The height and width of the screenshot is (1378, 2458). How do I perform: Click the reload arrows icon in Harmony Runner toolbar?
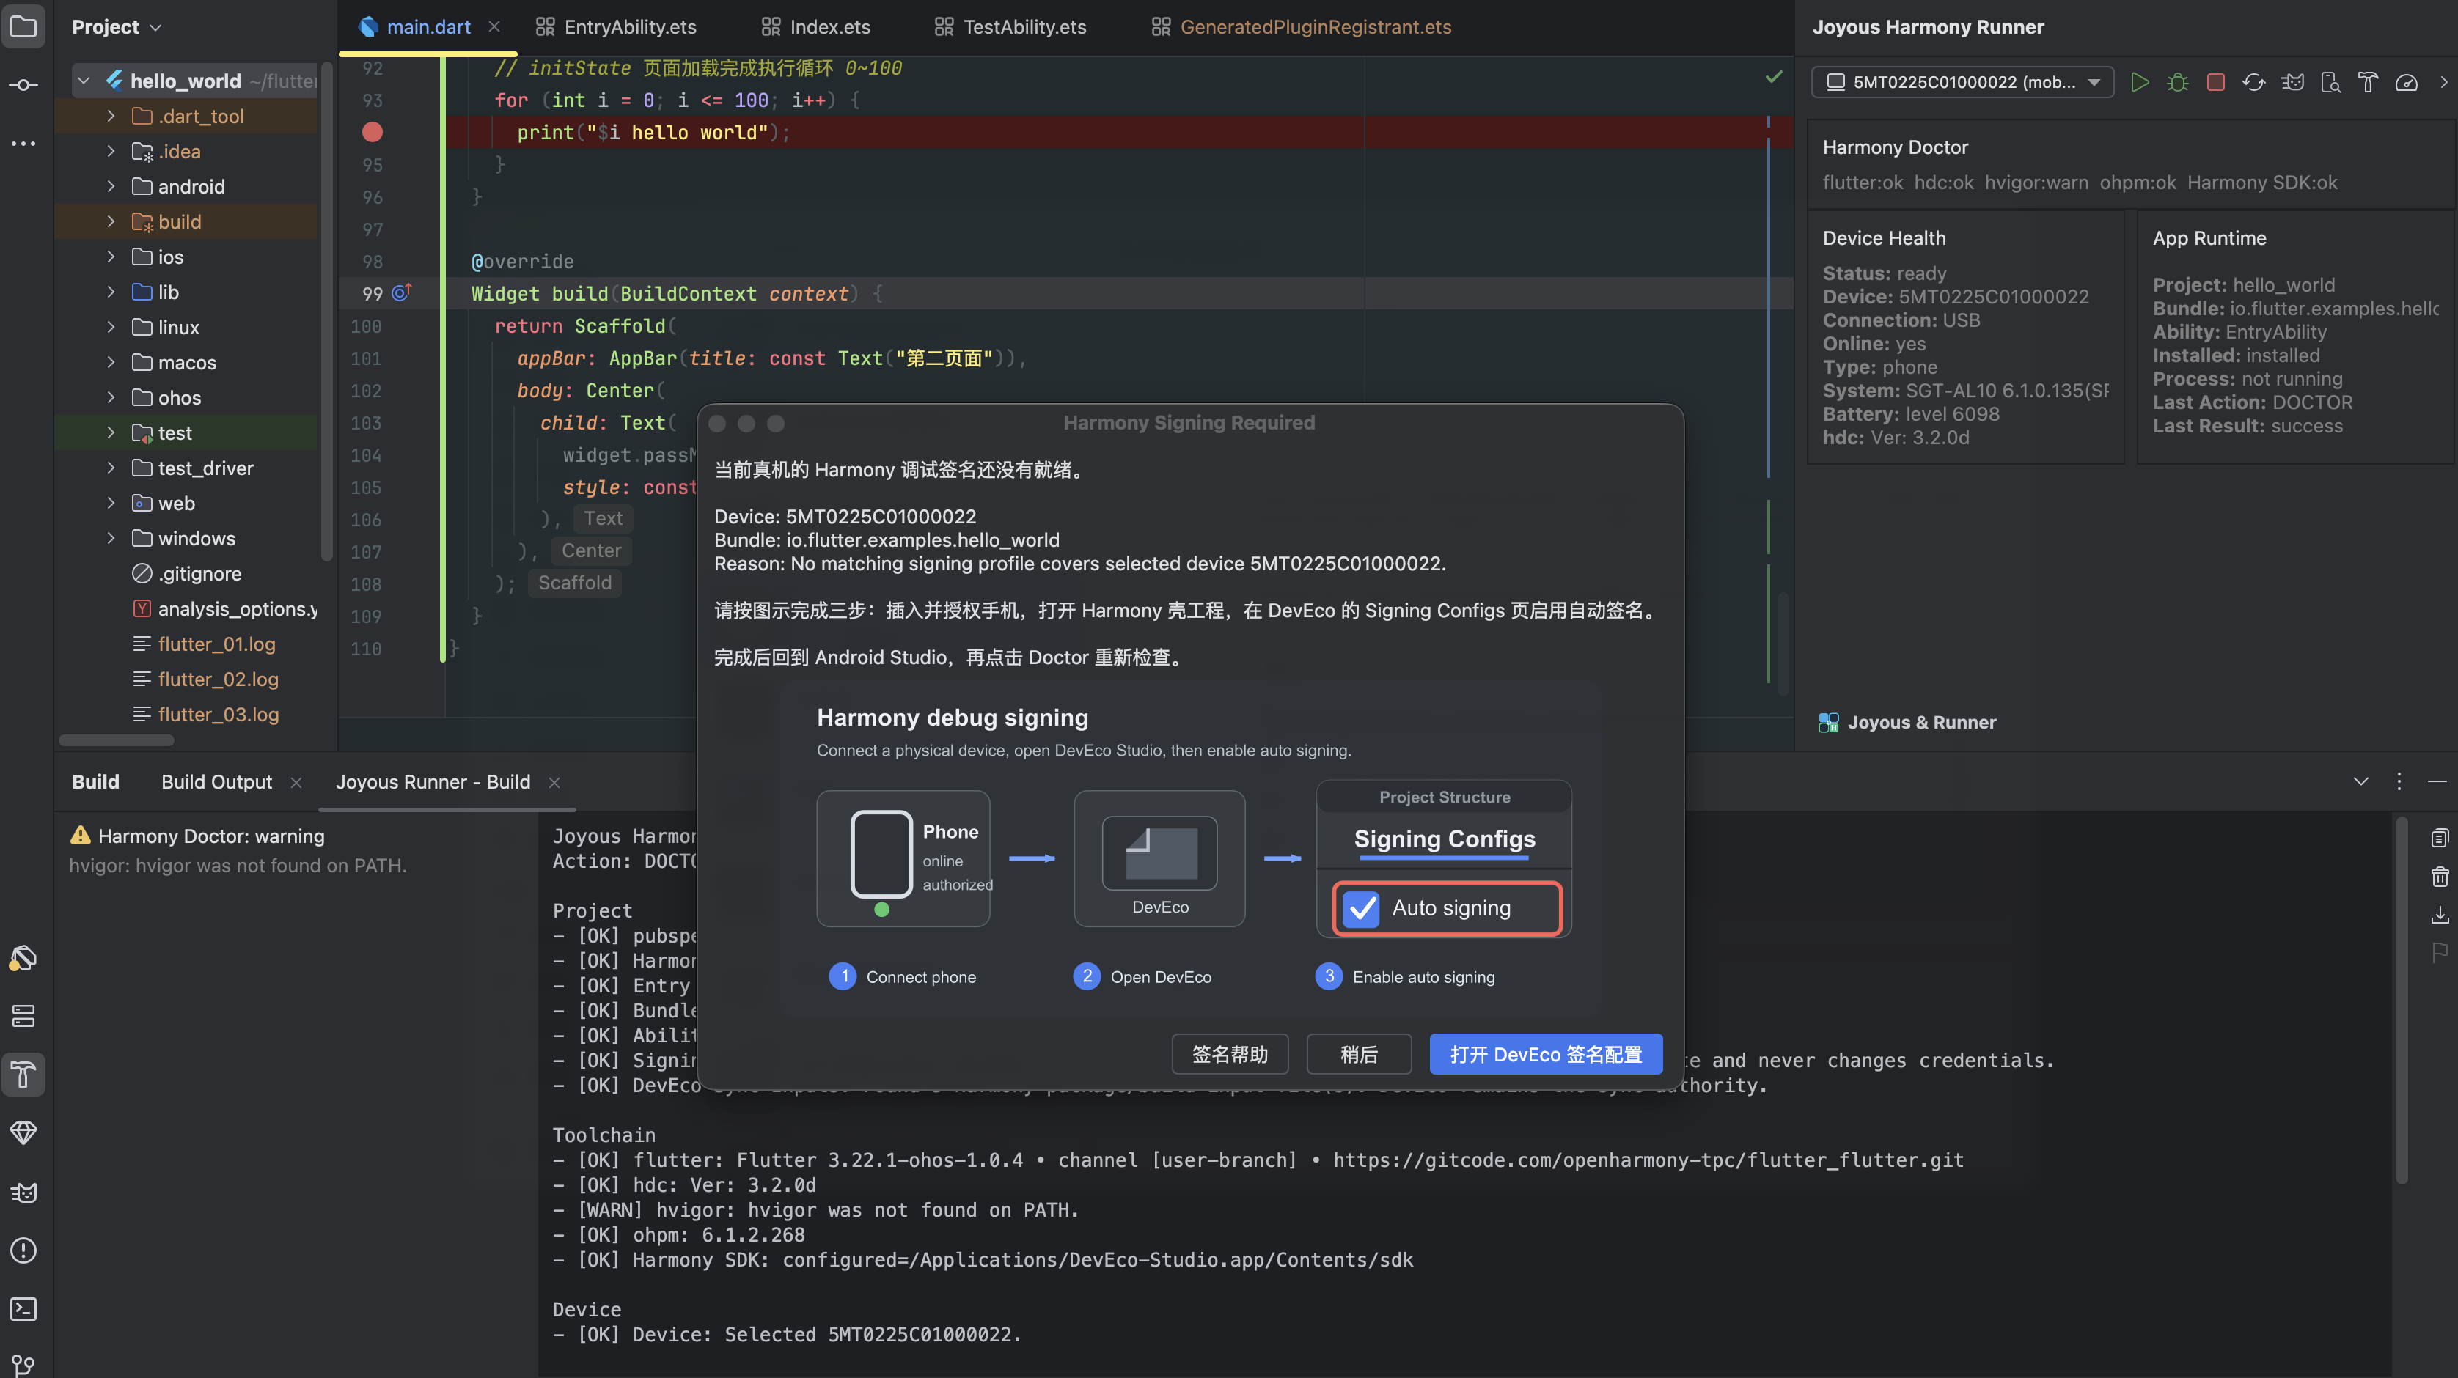click(x=2254, y=82)
